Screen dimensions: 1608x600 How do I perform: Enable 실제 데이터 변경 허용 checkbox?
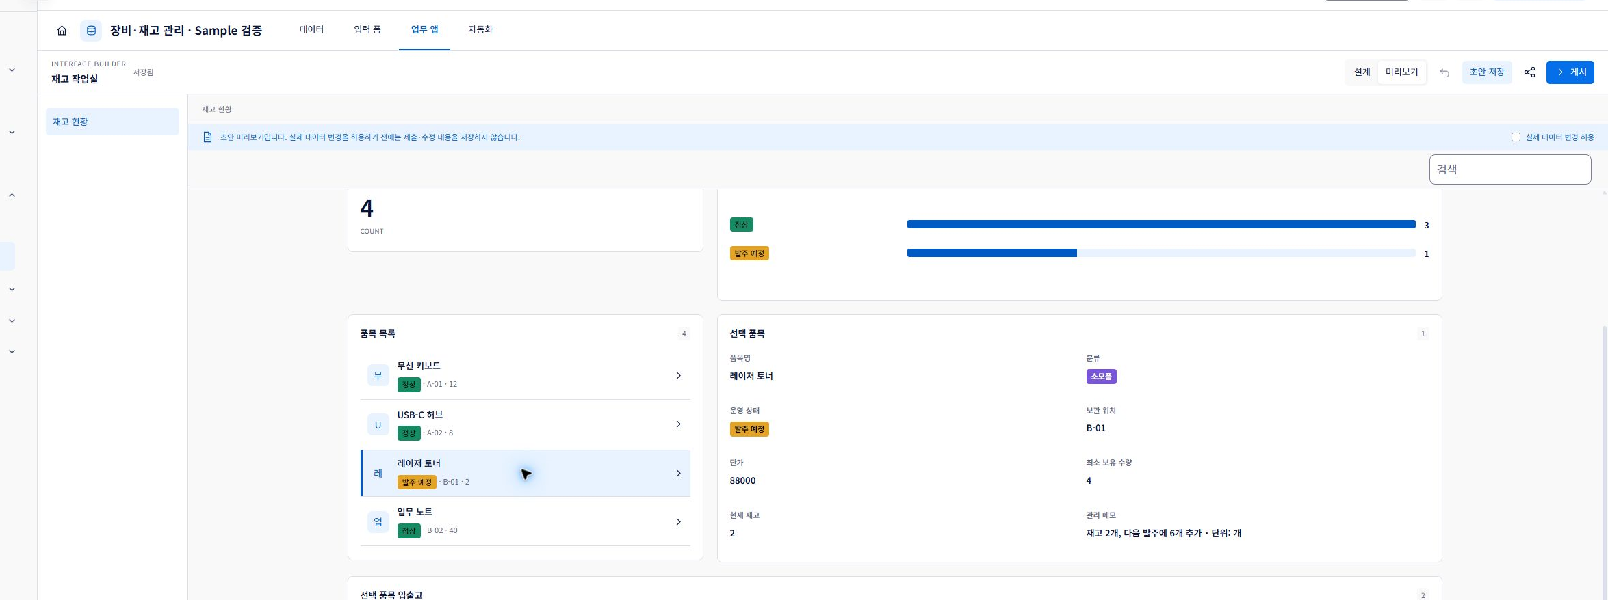[x=1516, y=137]
